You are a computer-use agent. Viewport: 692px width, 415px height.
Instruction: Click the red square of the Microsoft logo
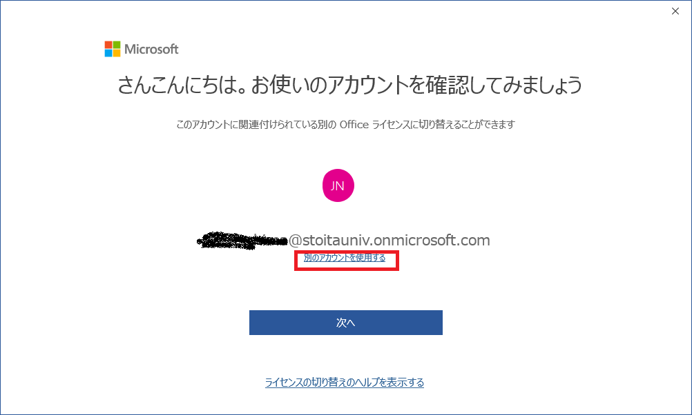click(x=108, y=45)
